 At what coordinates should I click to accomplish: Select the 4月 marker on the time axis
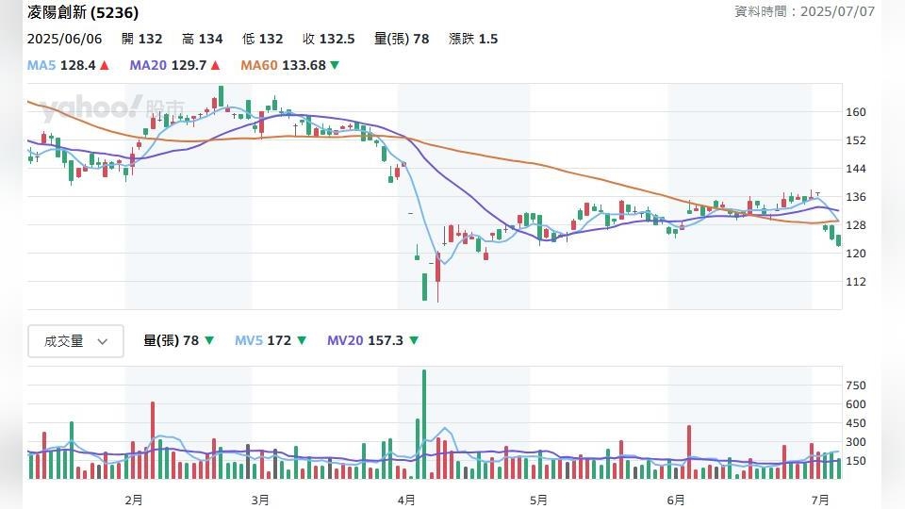(406, 499)
